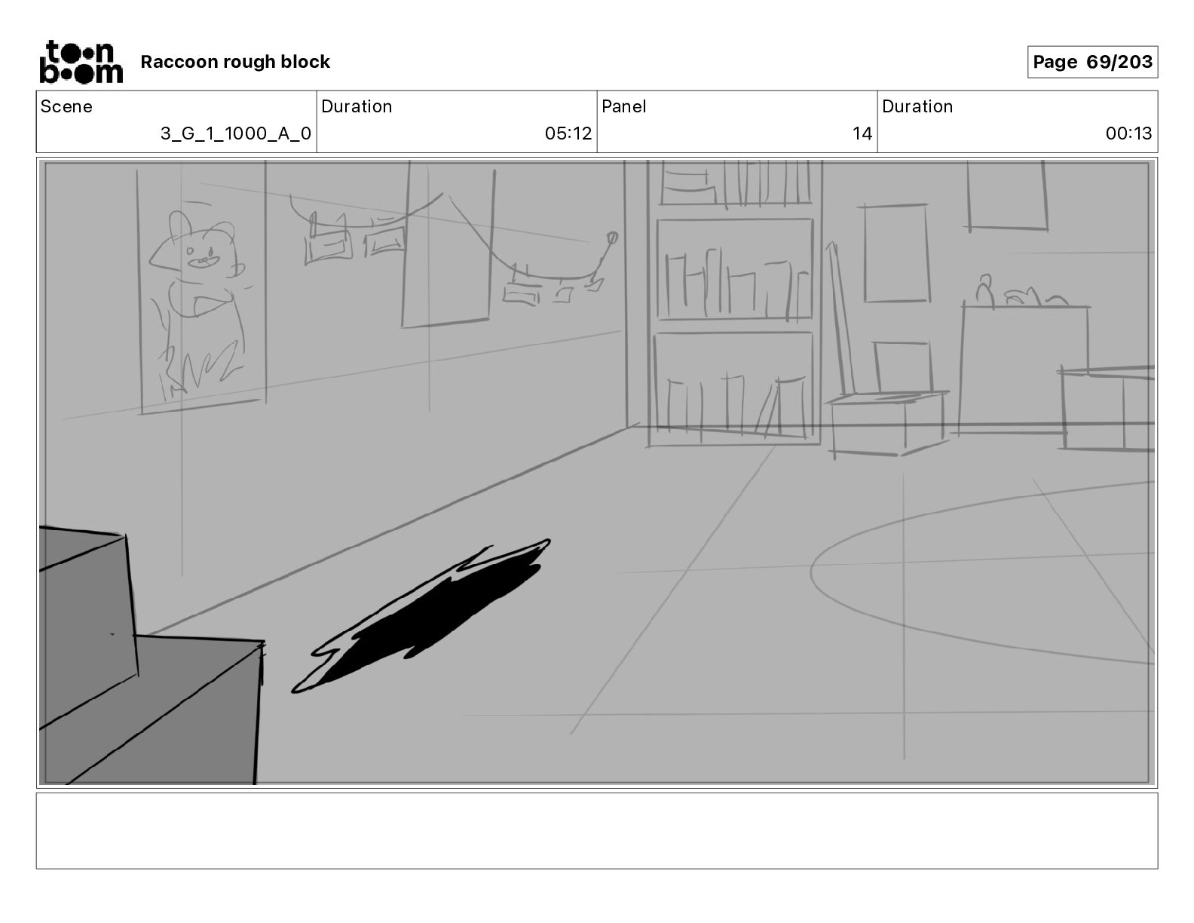Select scene name '3_G_1_1000_A_0'
The width and height of the screenshot is (1194, 923).
pos(236,133)
